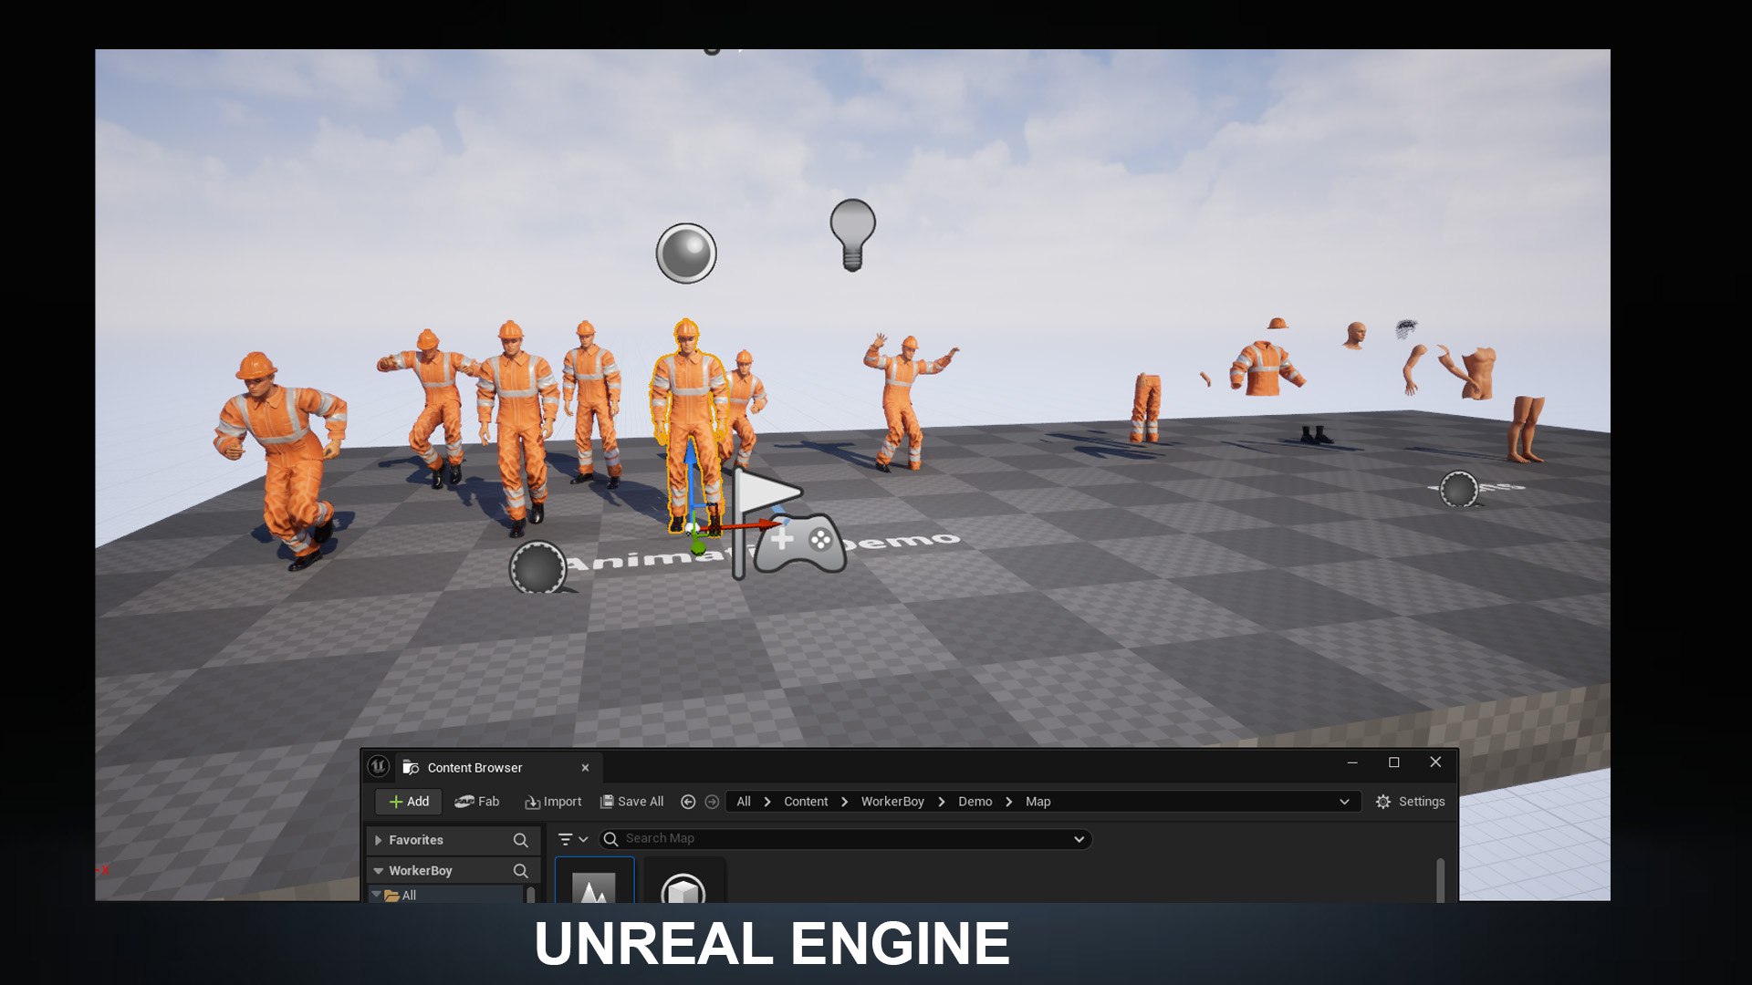Collapse the WorkerBoy section
Screen dimensions: 1752x985
(378, 871)
